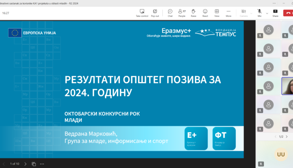Open the slide thumbnail grid view
The image size is (293, 168).
click(34, 164)
